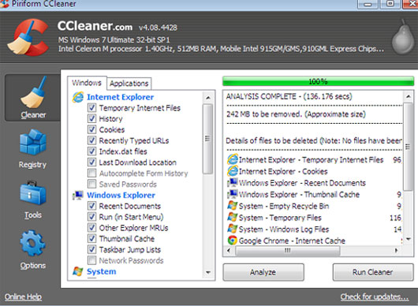Select the Tools sidebar label
This screenshot has width=418, height=306.
coord(33,215)
